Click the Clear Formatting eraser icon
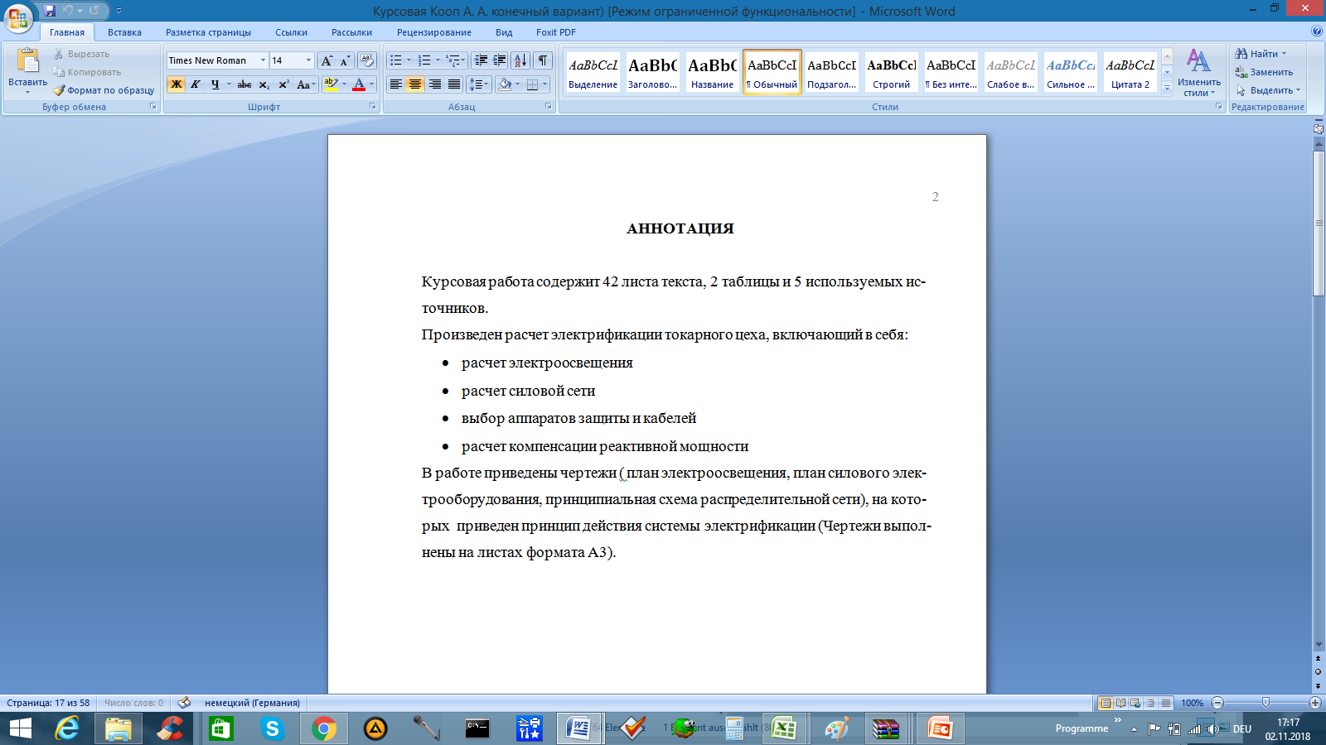1326x745 pixels. (x=367, y=60)
